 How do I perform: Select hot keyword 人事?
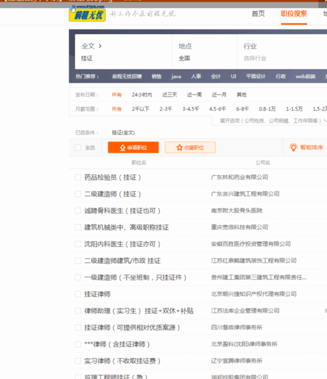[x=196, y=76]
